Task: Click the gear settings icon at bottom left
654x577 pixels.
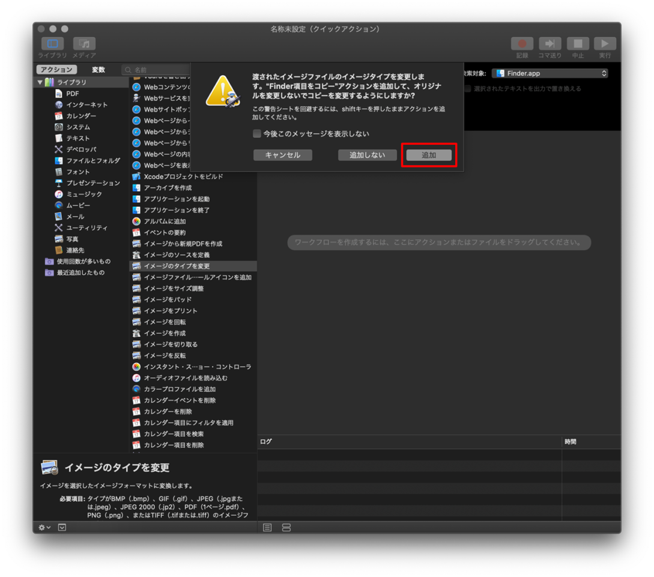Action: (44, 527)
